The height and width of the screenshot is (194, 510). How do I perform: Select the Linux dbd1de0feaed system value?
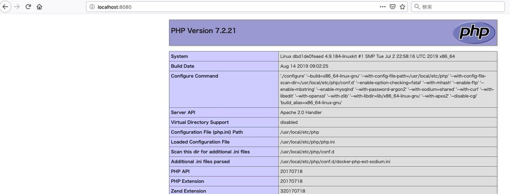coord(368,56)
